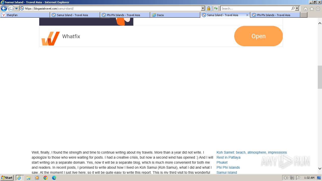This screenshot has width=322, height=181.
Task: Launch Google Chrome from the taskbar
Action: 46,178
